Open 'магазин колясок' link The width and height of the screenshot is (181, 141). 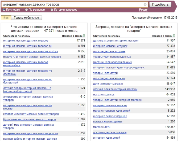(x=104, y=95)
